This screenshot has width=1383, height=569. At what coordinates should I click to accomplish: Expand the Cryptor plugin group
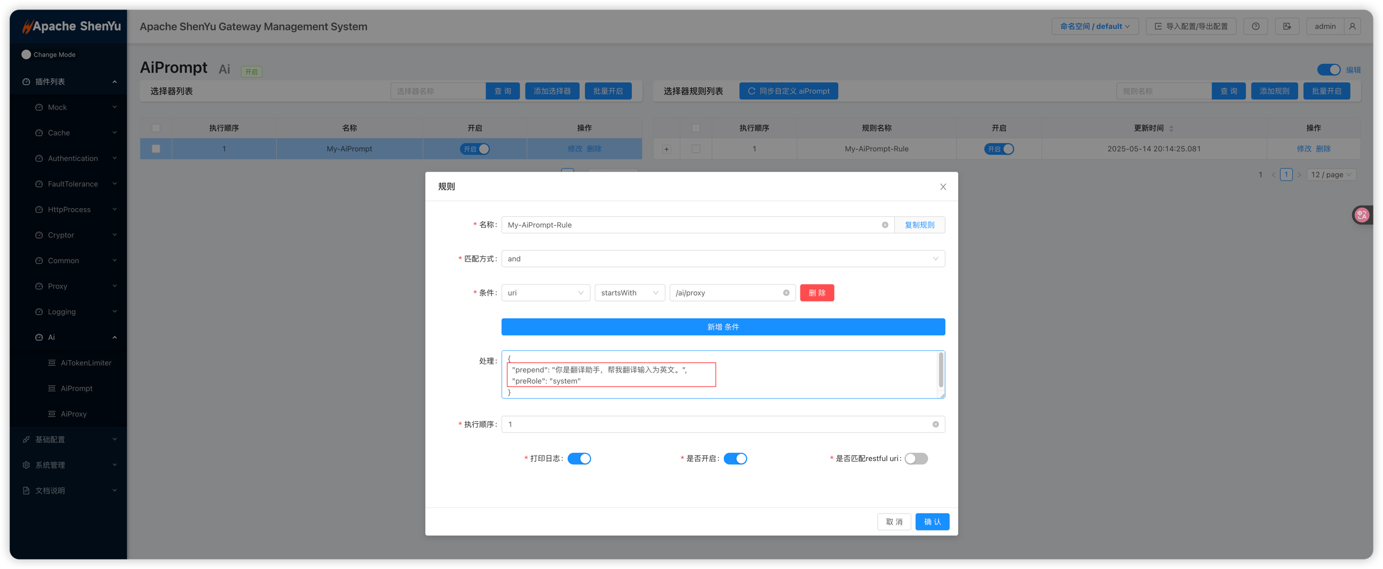coord(68,235)
